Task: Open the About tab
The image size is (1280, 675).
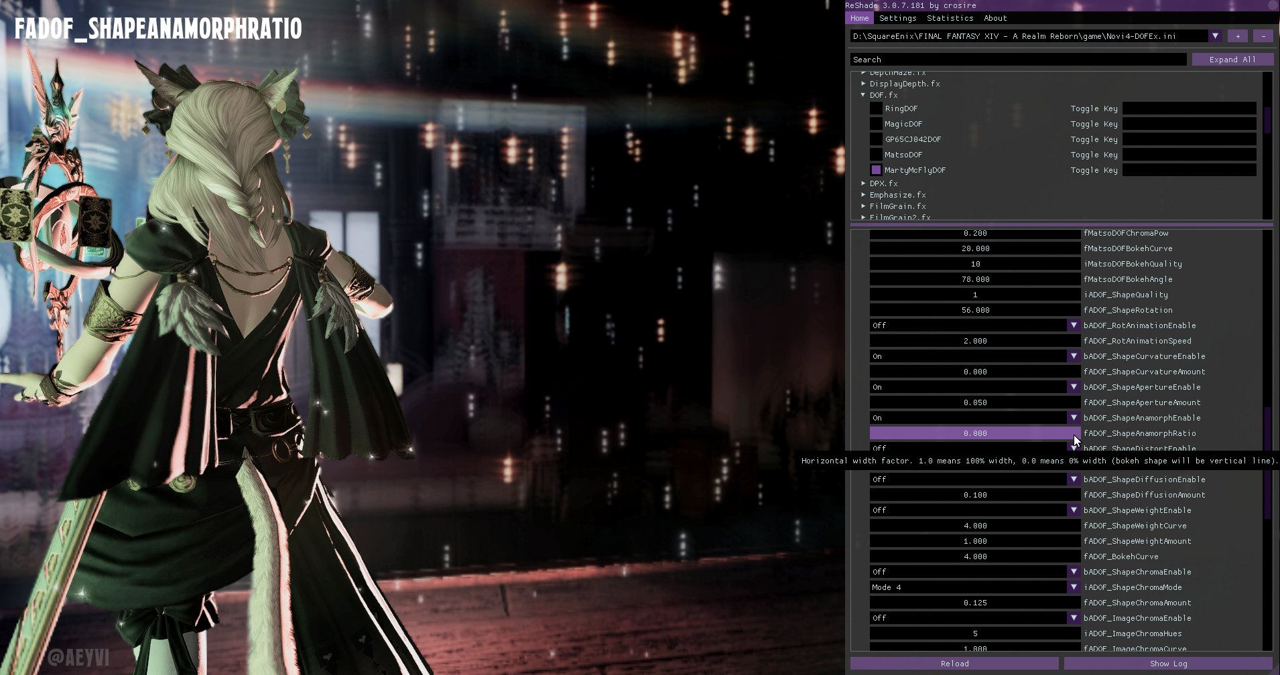Action: pos(995,18)
